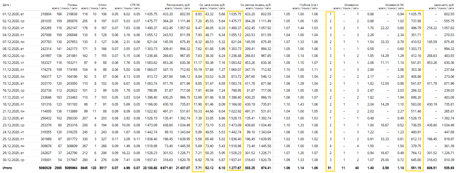Click click price 12.69 on 17.12.2020
The image size is (457, 173).
tap(198, 97)
